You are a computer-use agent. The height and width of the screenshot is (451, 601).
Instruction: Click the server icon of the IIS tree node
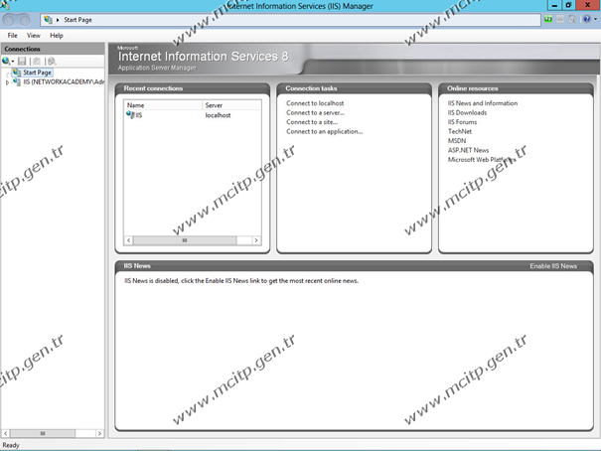tap(17, 82)
